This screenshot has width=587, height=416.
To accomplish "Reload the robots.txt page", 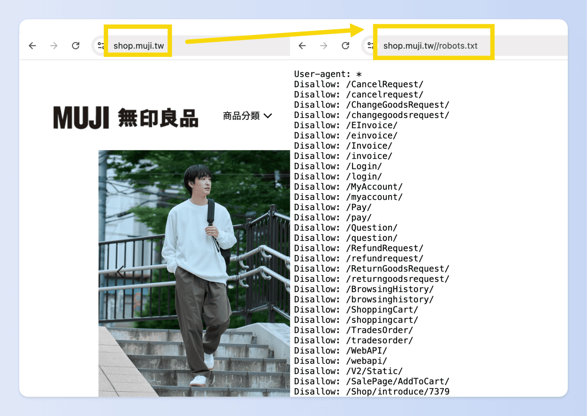I will click(x=345, y=46).
